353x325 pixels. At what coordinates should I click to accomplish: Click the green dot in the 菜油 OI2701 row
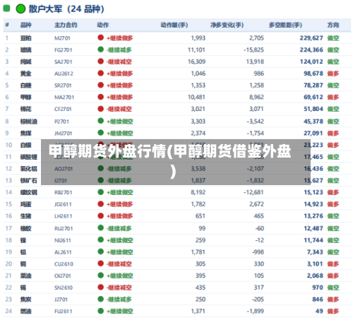point(101,275)
